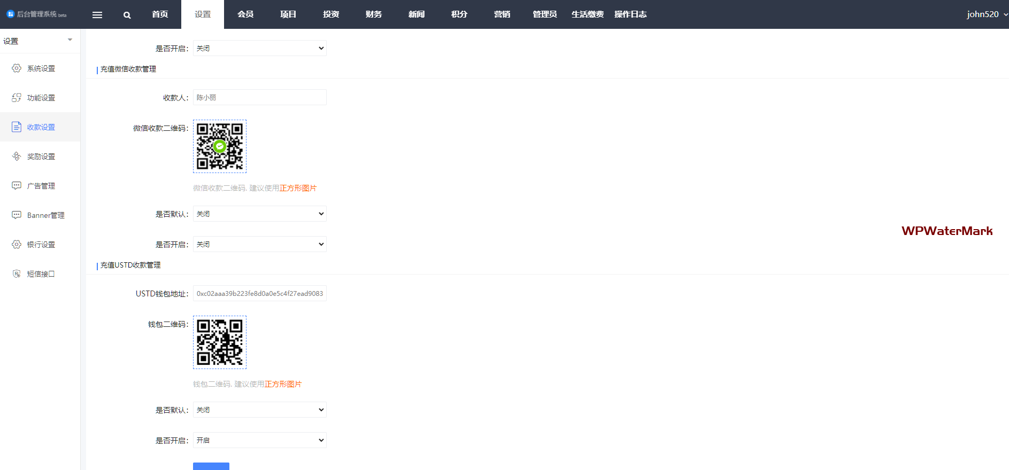Click the search magnifier icon

point(127,15)
